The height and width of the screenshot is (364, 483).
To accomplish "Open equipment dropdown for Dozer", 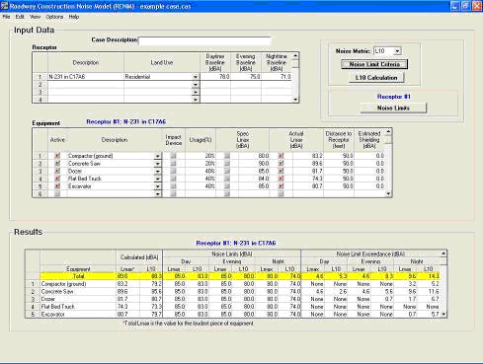I will coord(158,171).
